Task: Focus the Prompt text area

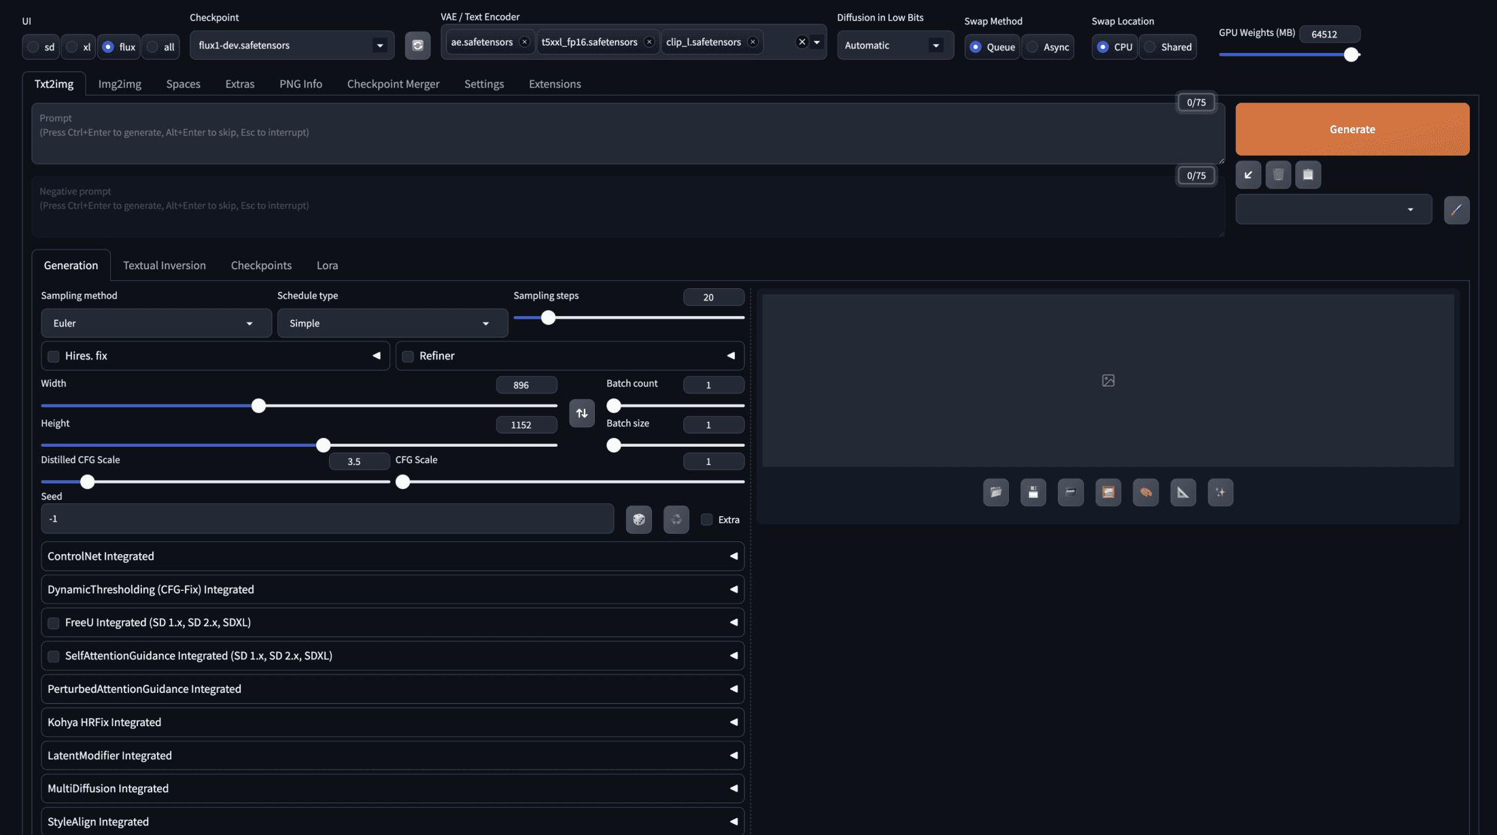Action: 627,133
